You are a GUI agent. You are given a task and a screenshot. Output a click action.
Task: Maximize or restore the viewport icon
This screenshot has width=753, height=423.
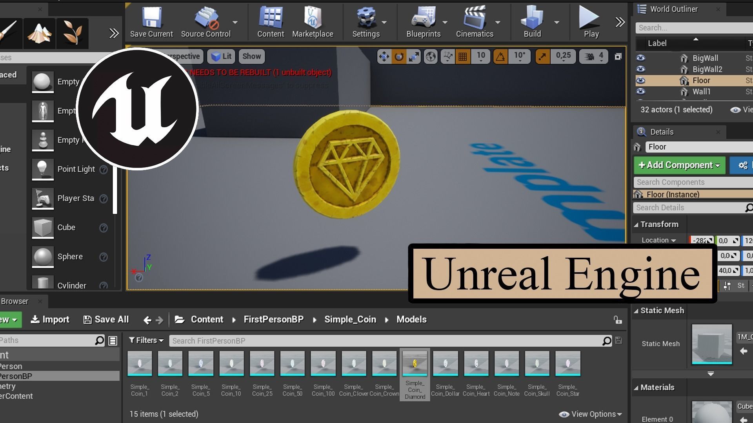click(x=618, y=56)
